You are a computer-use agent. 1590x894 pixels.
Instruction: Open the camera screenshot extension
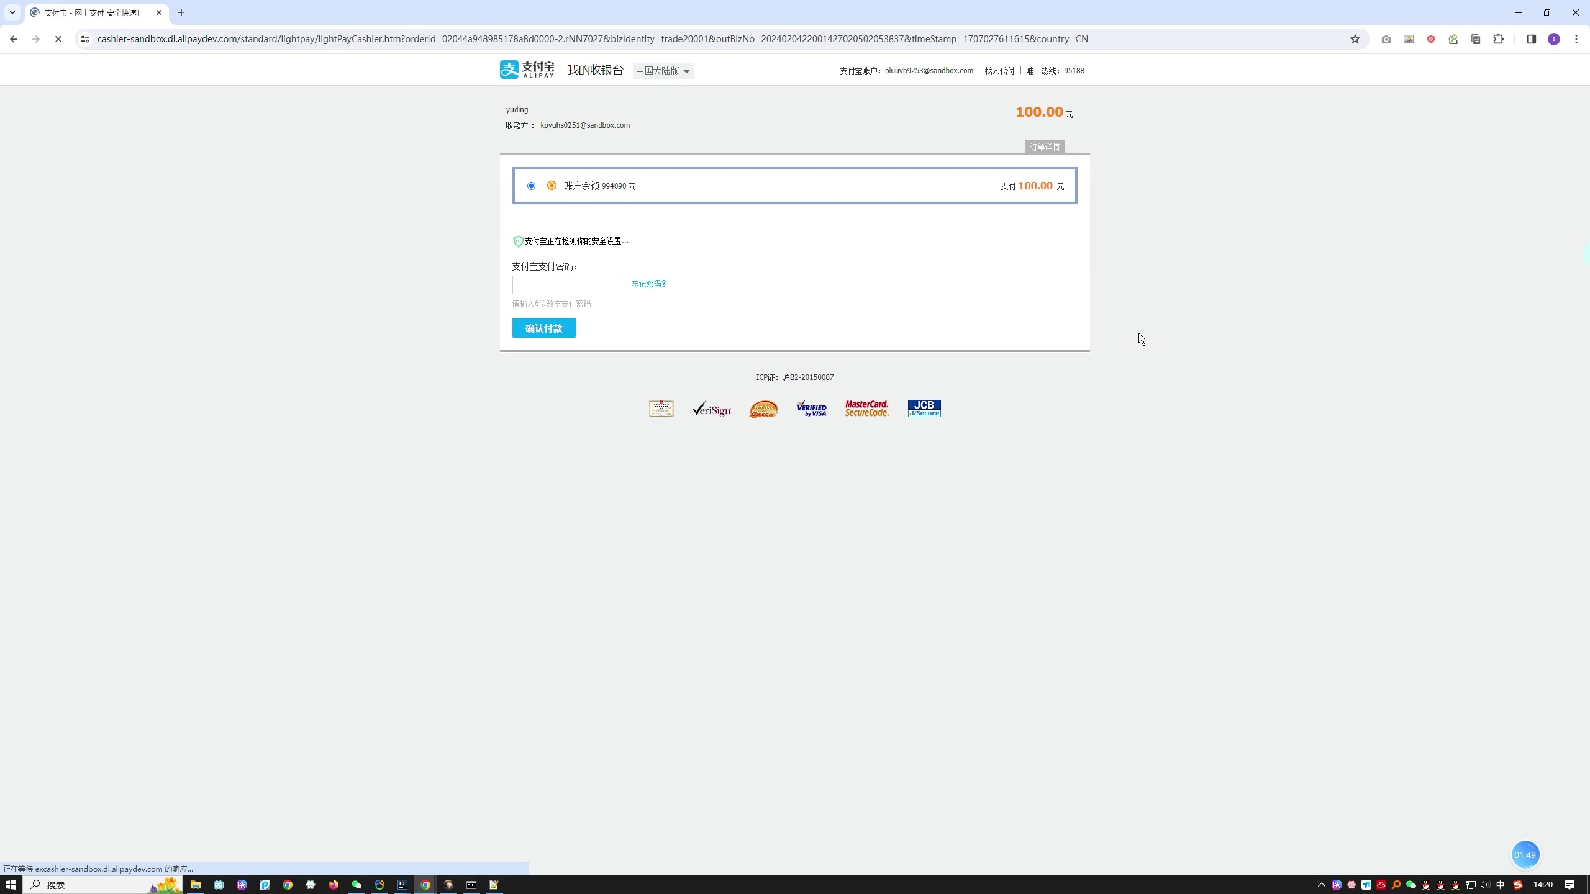pyautogui.click(x=1386, y=39)
